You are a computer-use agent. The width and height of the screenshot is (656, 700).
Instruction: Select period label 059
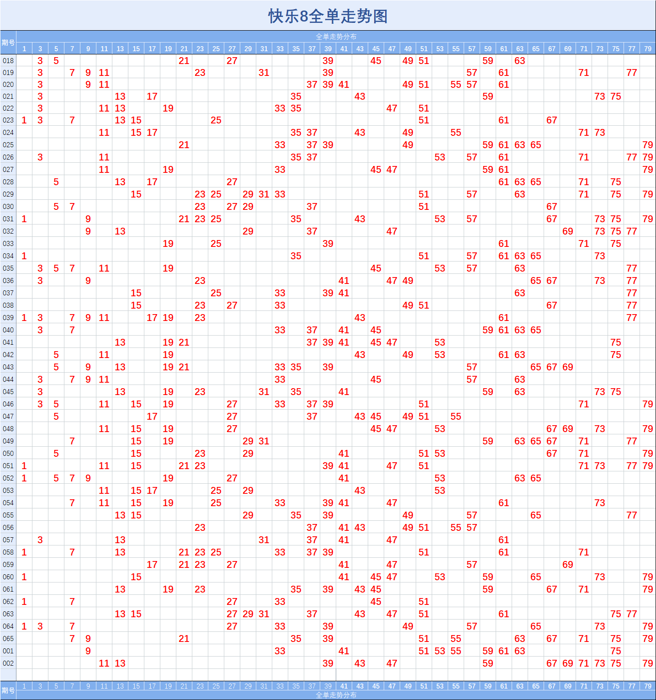pos(8,564)
